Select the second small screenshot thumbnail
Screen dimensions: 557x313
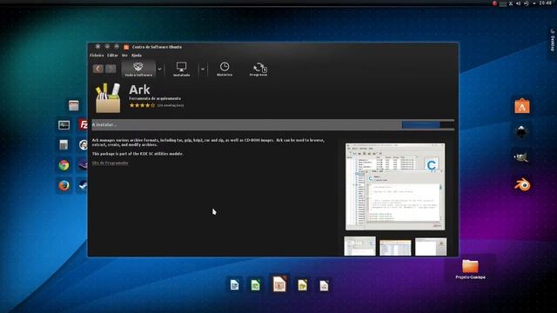395,247
